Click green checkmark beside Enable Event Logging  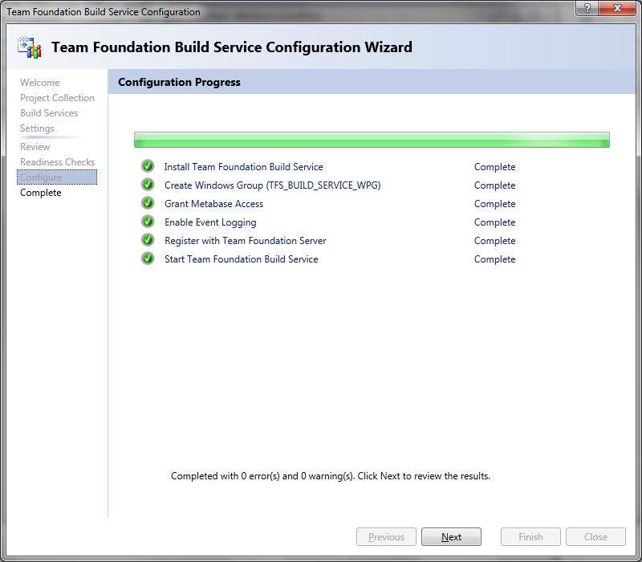click(148, 222)
